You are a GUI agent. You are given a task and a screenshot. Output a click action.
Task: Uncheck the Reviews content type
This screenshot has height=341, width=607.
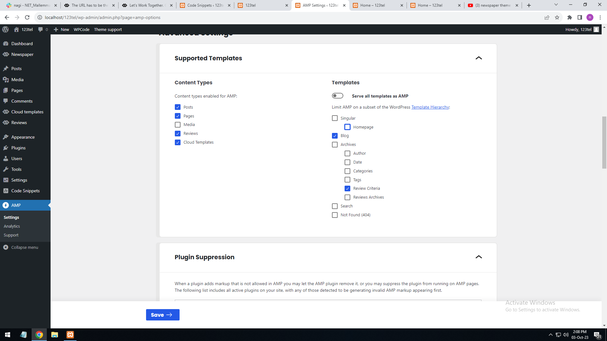(x=178, y=134)
